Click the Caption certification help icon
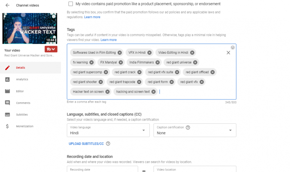The width and height of the screenshot is (290, 172). click(x=188, y=127)
